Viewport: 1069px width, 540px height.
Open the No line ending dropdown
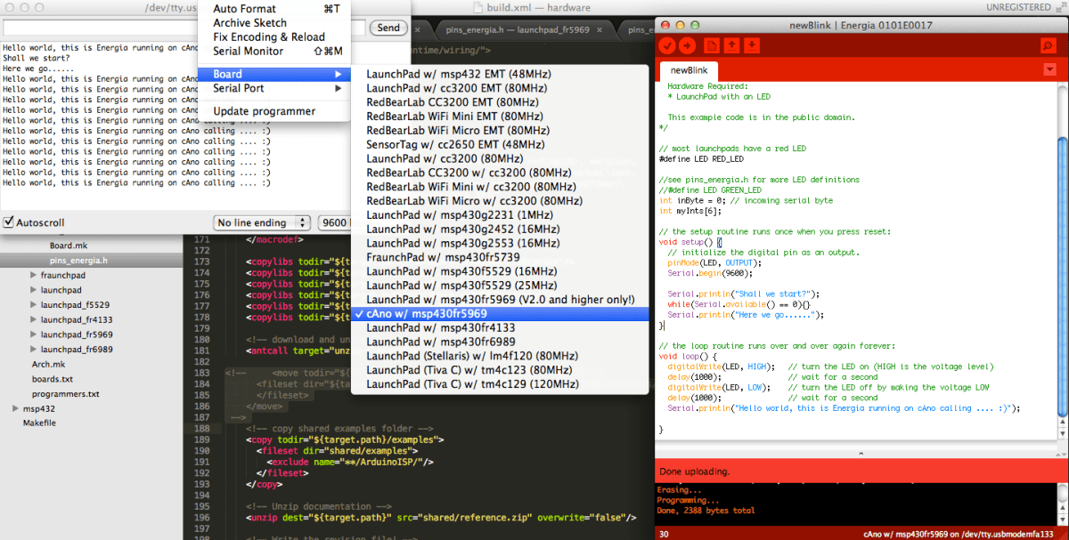pos(262,222)
